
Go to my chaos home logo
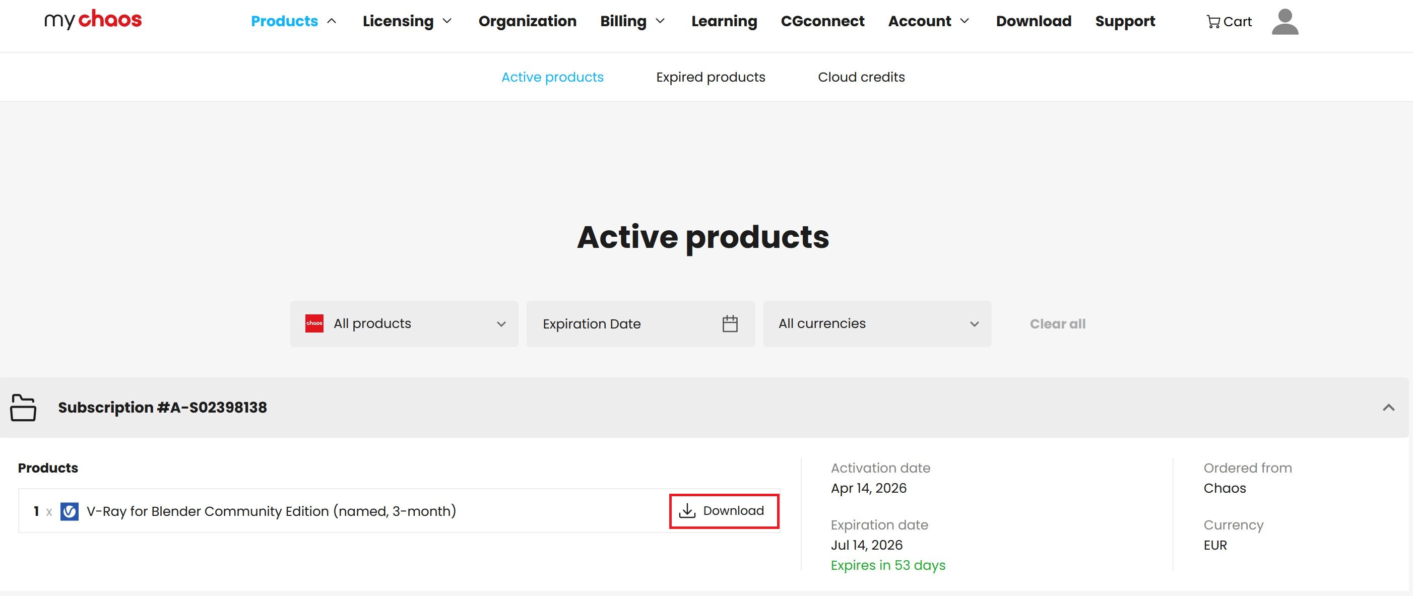point(93,20)
